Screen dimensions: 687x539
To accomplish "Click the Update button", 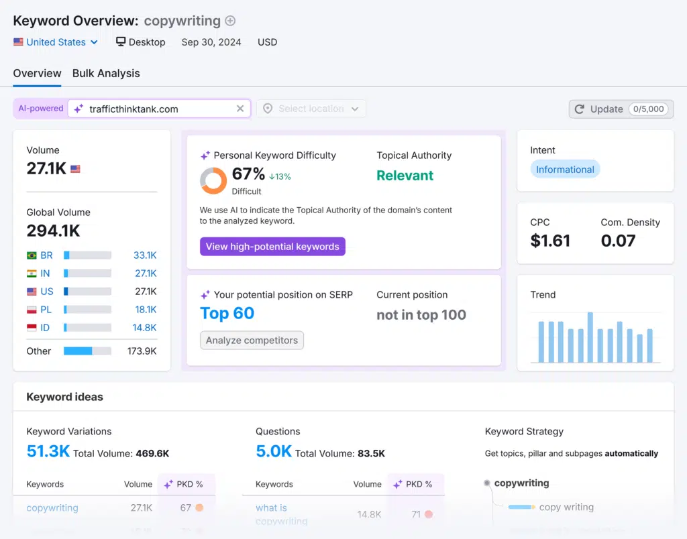I will point(621,109).
